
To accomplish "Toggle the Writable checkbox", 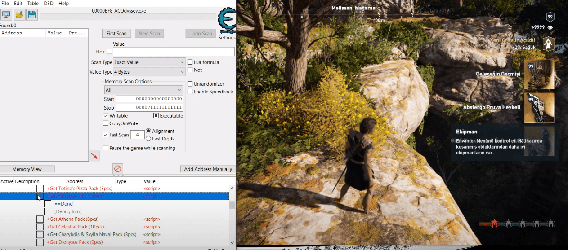I will tap(106, 116).
